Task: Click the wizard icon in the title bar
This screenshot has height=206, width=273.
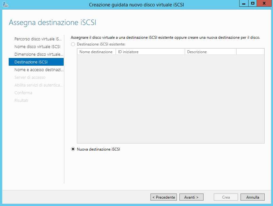Action: pyautogui.click(x=5, y=4)
